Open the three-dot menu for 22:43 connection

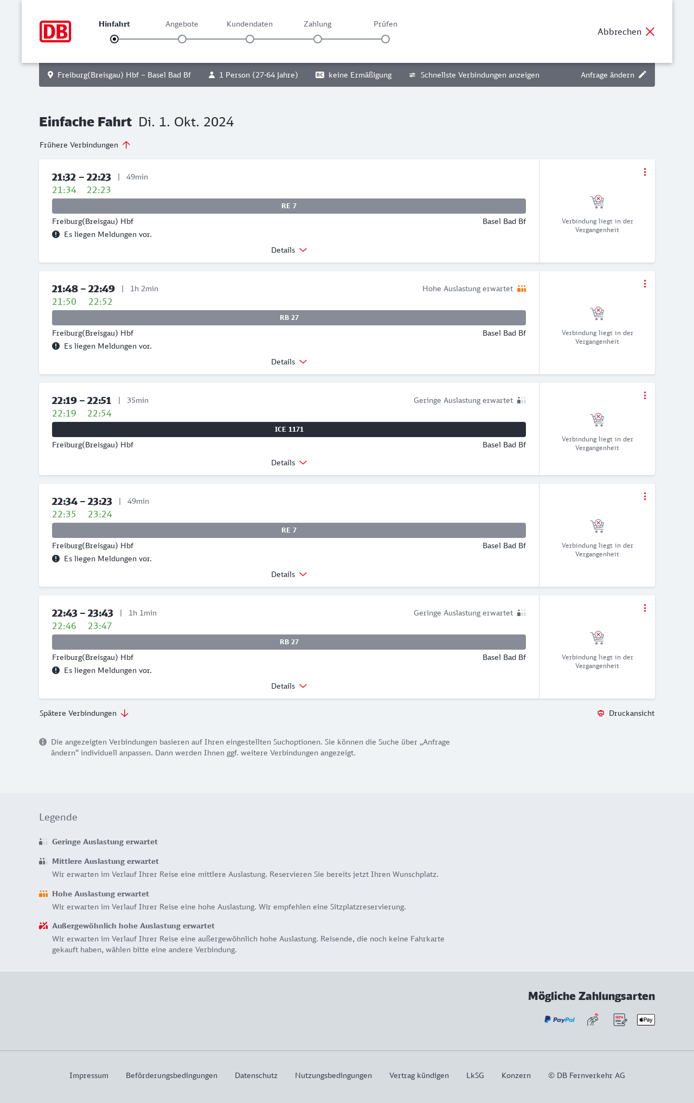click(x=645, y=608)
